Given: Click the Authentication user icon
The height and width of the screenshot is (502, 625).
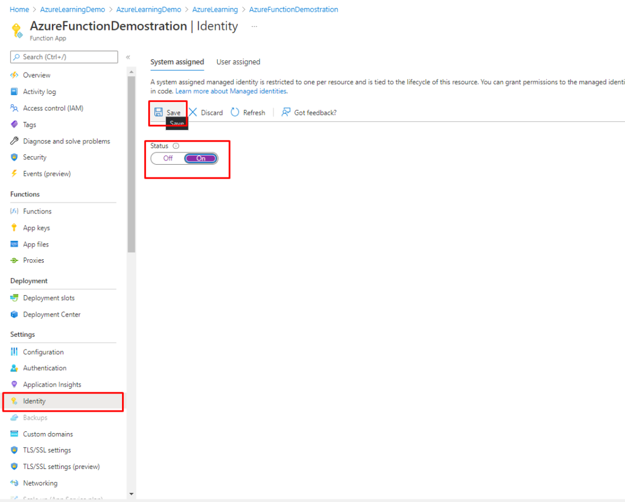Looking at the screenshot, I should [15, 368].
